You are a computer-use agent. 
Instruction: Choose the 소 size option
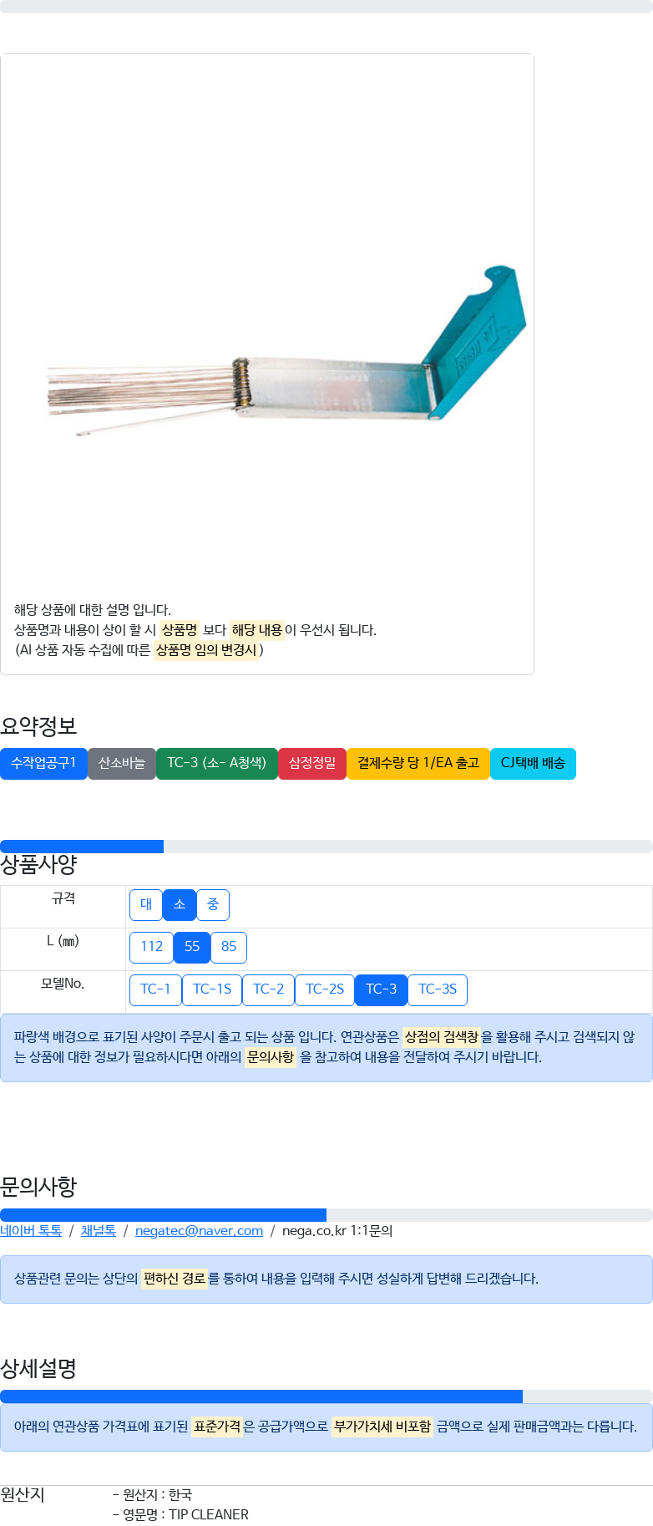[180, 904]
